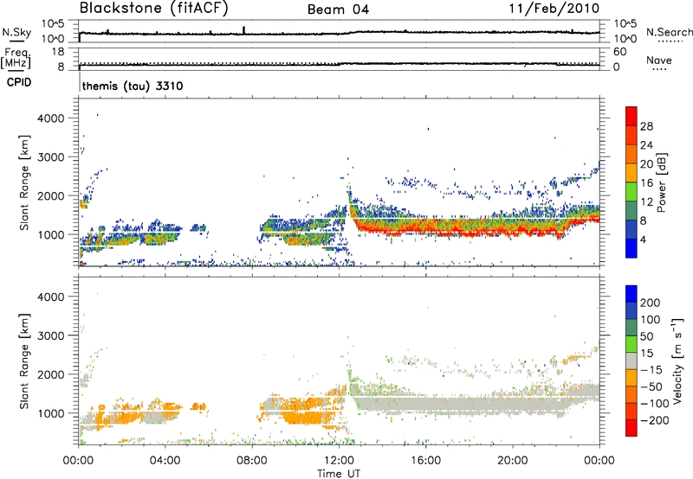Screen dimensions: 693x479
Task: Click the red top segment of Power colorbar
Action: 631,116
